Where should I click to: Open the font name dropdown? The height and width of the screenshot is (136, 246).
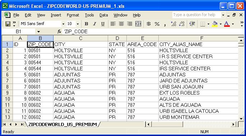click(x=63, y=24)
